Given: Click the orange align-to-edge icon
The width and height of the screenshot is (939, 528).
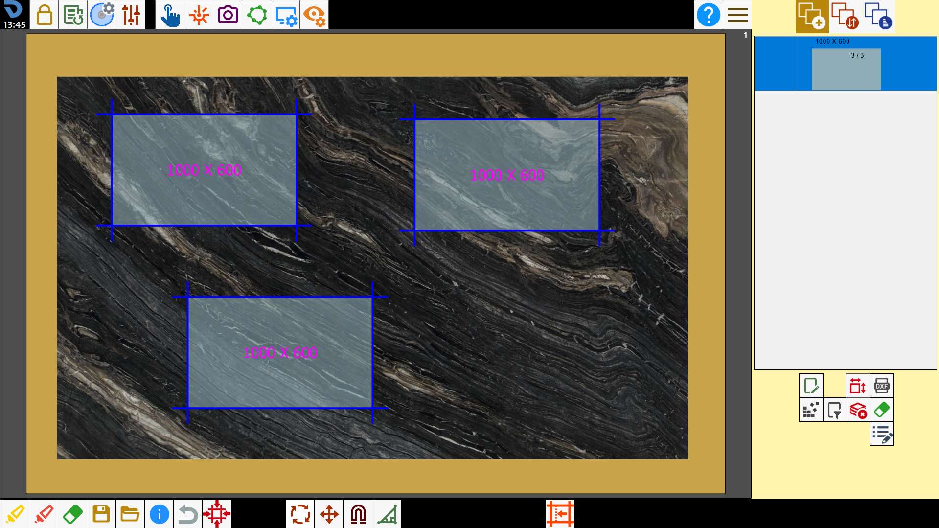Looking at the screenshot, I should 560,514.
